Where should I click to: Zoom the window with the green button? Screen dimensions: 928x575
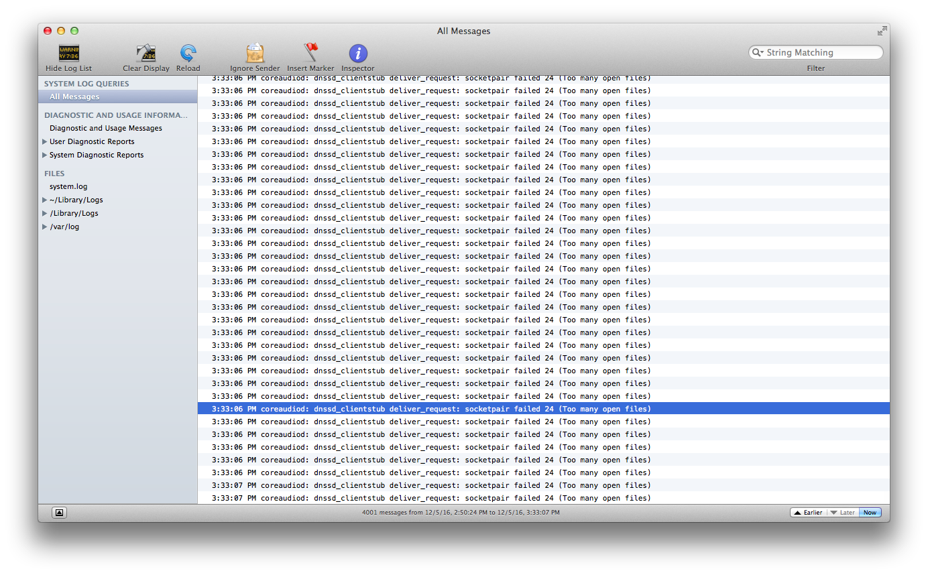[74, 31]
